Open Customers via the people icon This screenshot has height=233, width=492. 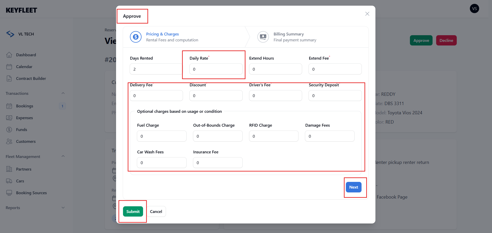[x=9, y=142]
